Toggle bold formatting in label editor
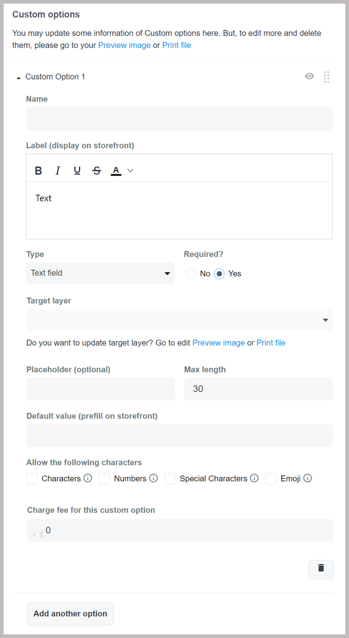Screen dimensions: 349x638 (38, 171)
